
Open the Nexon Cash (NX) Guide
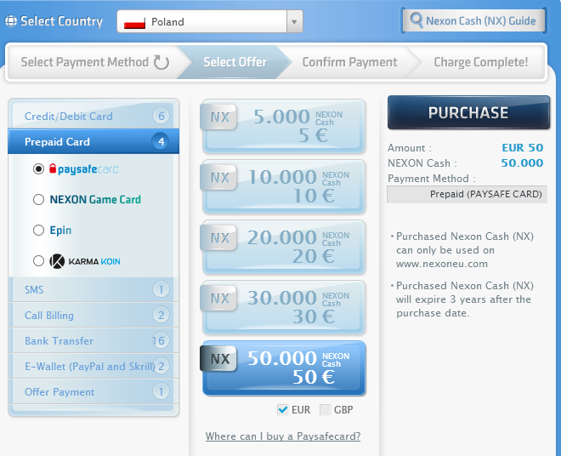pos(473,20)
